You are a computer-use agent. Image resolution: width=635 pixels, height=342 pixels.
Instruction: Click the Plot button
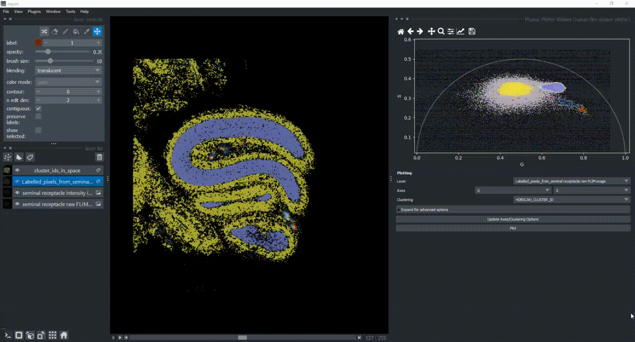(513, 228)
